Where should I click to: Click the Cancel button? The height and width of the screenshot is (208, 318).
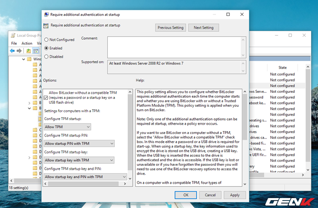point(210,195)
